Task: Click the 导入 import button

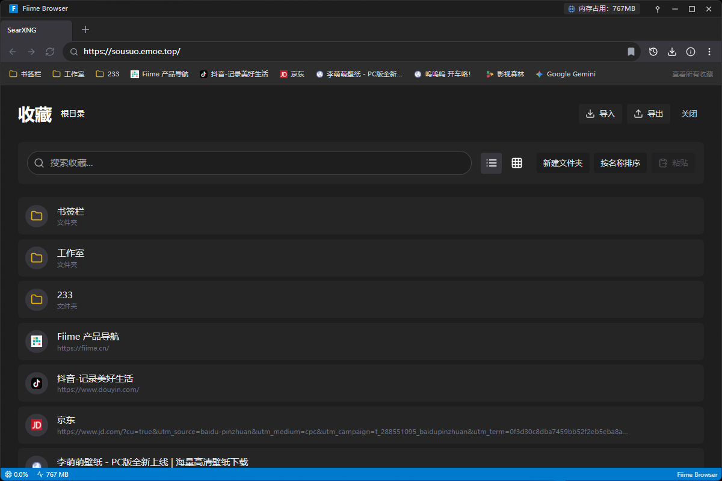Action: pyautogui.click(x=600, y=114)
